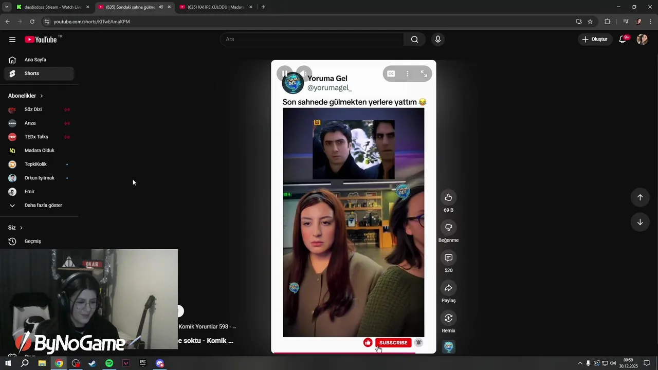Screen dimensions: 658x370
Task: Open the Orkun Işıtmak channel
Action: 39,178
